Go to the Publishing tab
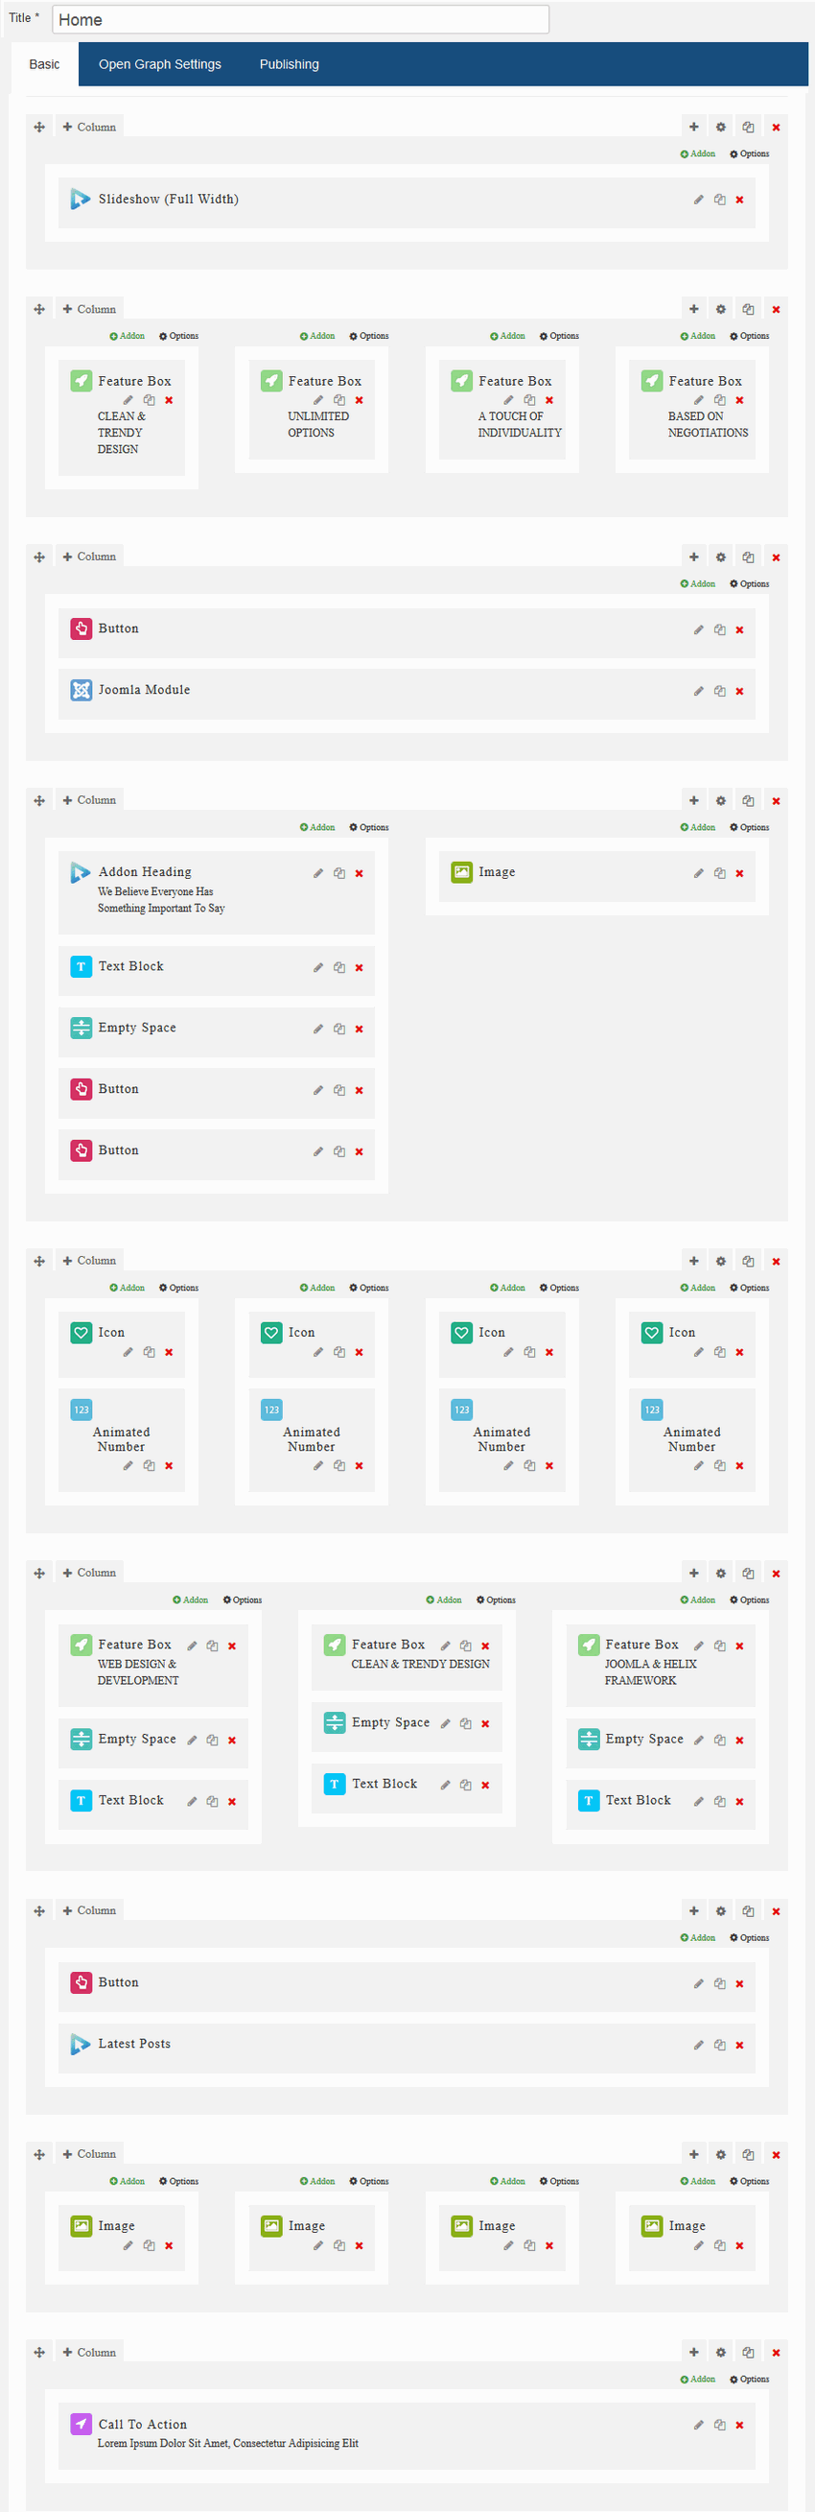Image resolution: width=815 pixels, height=2512 pixels. click(290, 64)
